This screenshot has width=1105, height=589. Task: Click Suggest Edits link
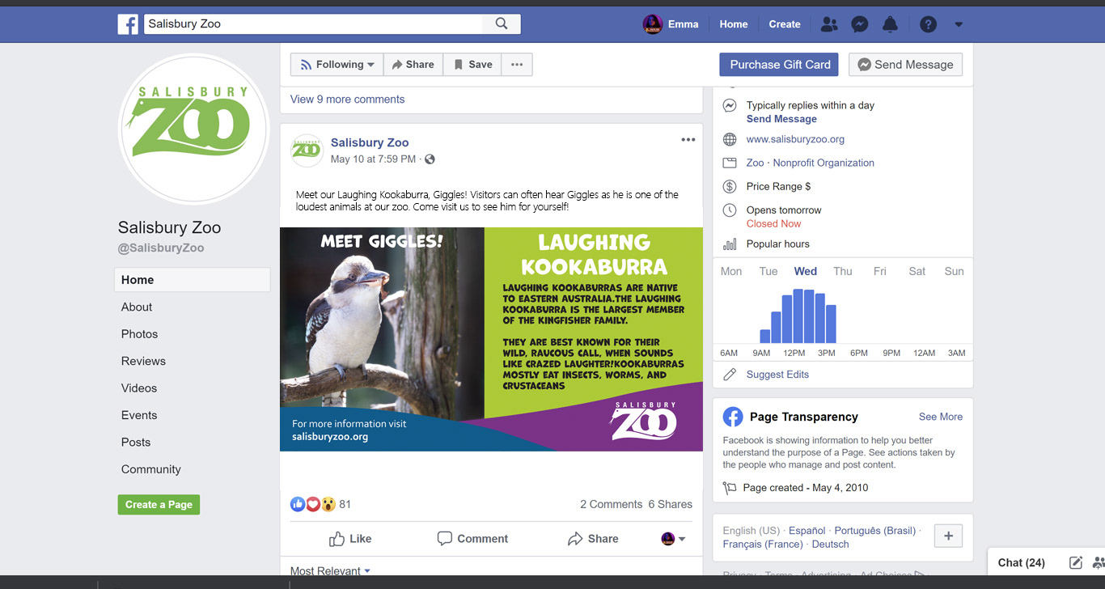click(777, 375)
